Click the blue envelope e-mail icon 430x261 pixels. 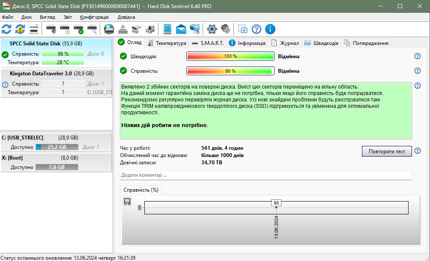pos(181,29)
